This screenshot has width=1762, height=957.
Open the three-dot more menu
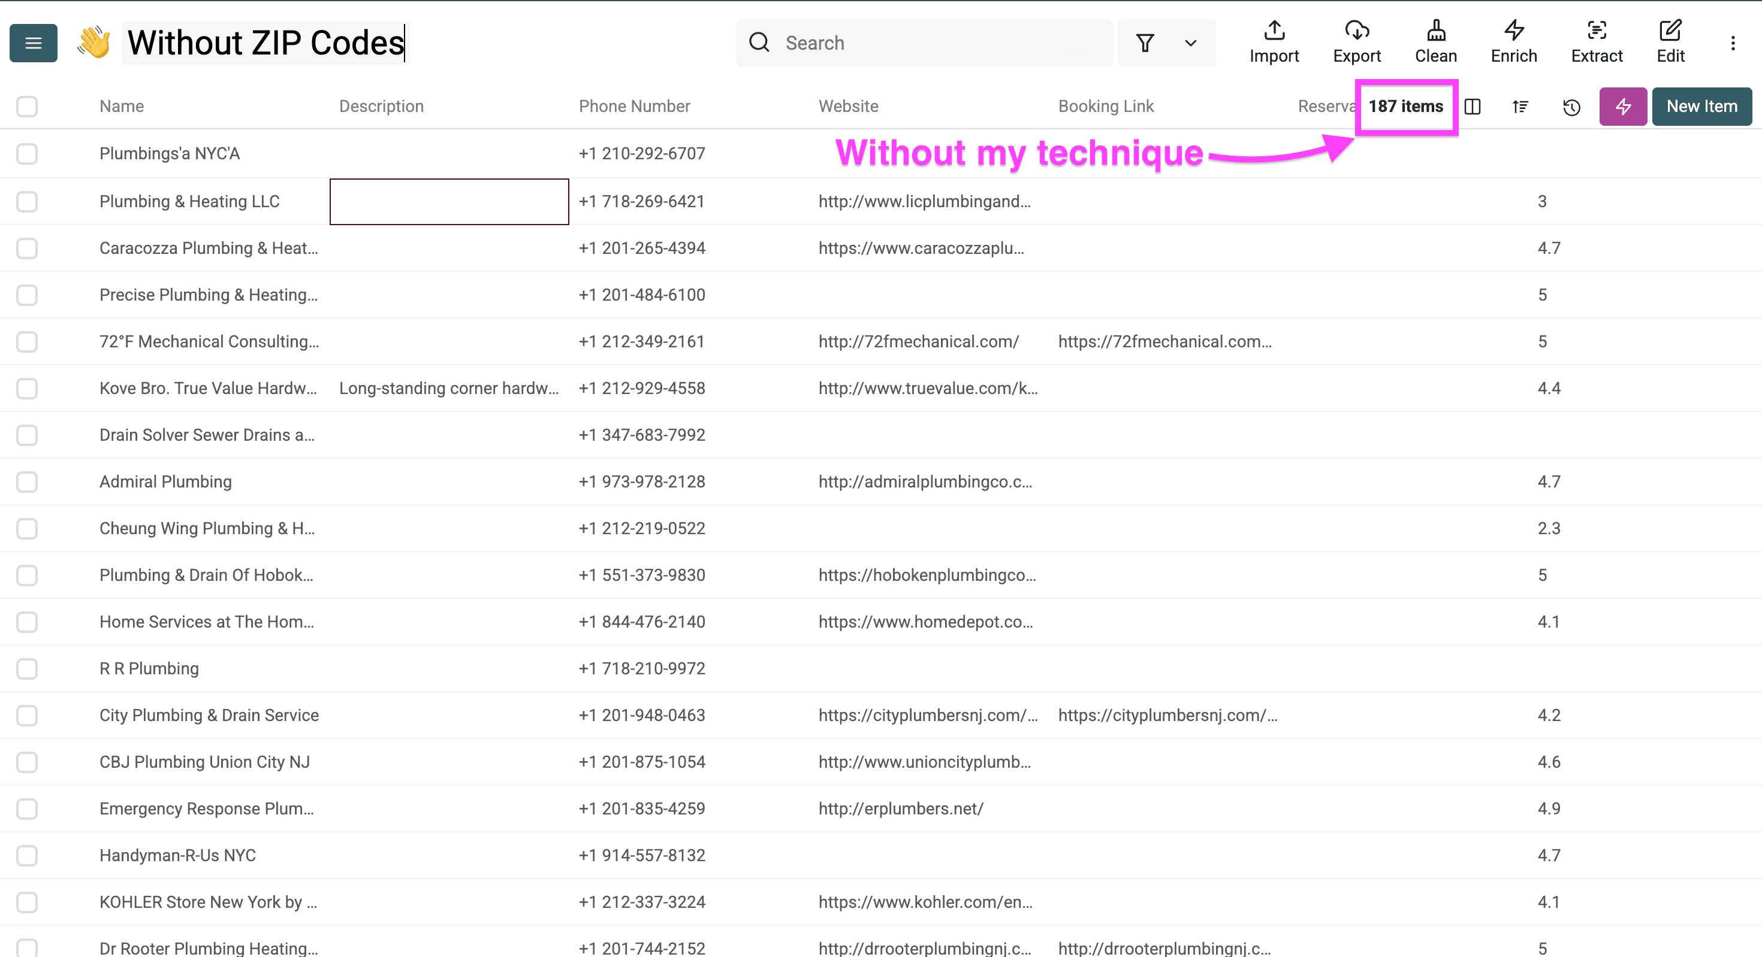click(1733, 43)
